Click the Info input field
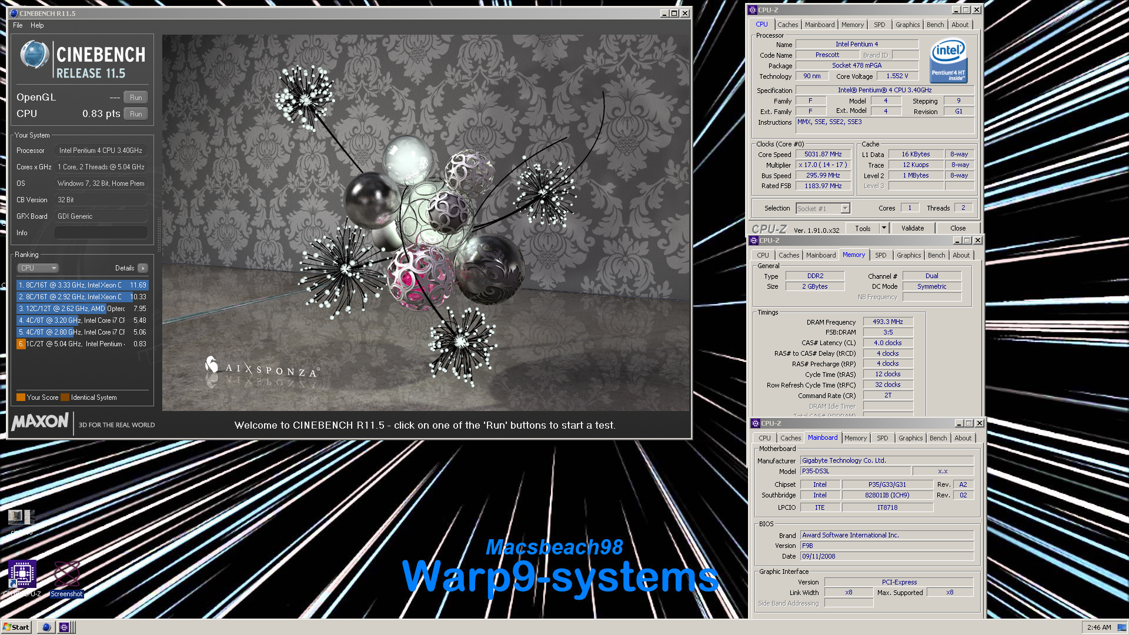 coord(101,233)
